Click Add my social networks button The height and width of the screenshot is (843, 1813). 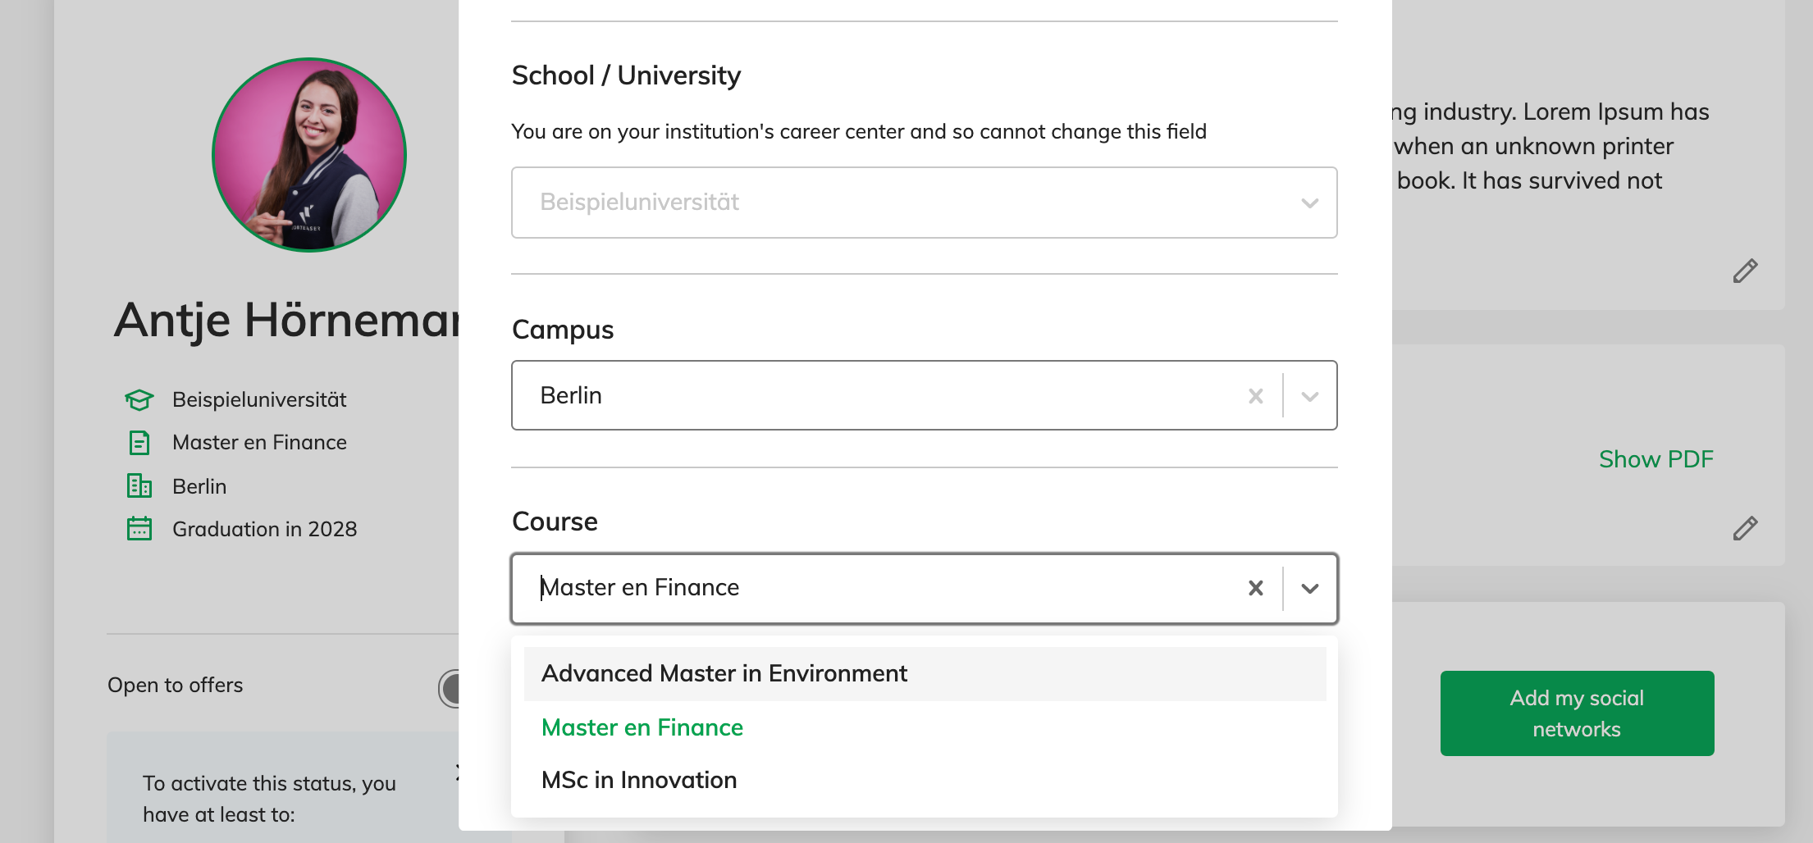coord(1577,713)
